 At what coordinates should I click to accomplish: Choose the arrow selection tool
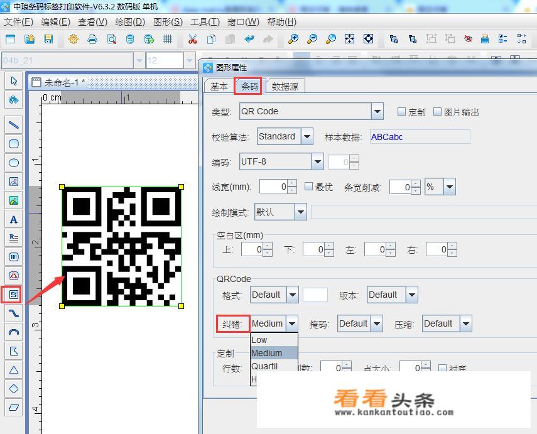[x=14, y=81]
